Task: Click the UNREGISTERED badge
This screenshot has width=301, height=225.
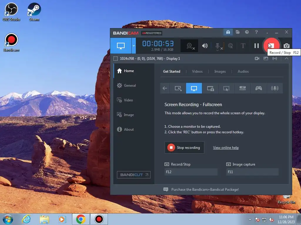Action: pos(152,33)
